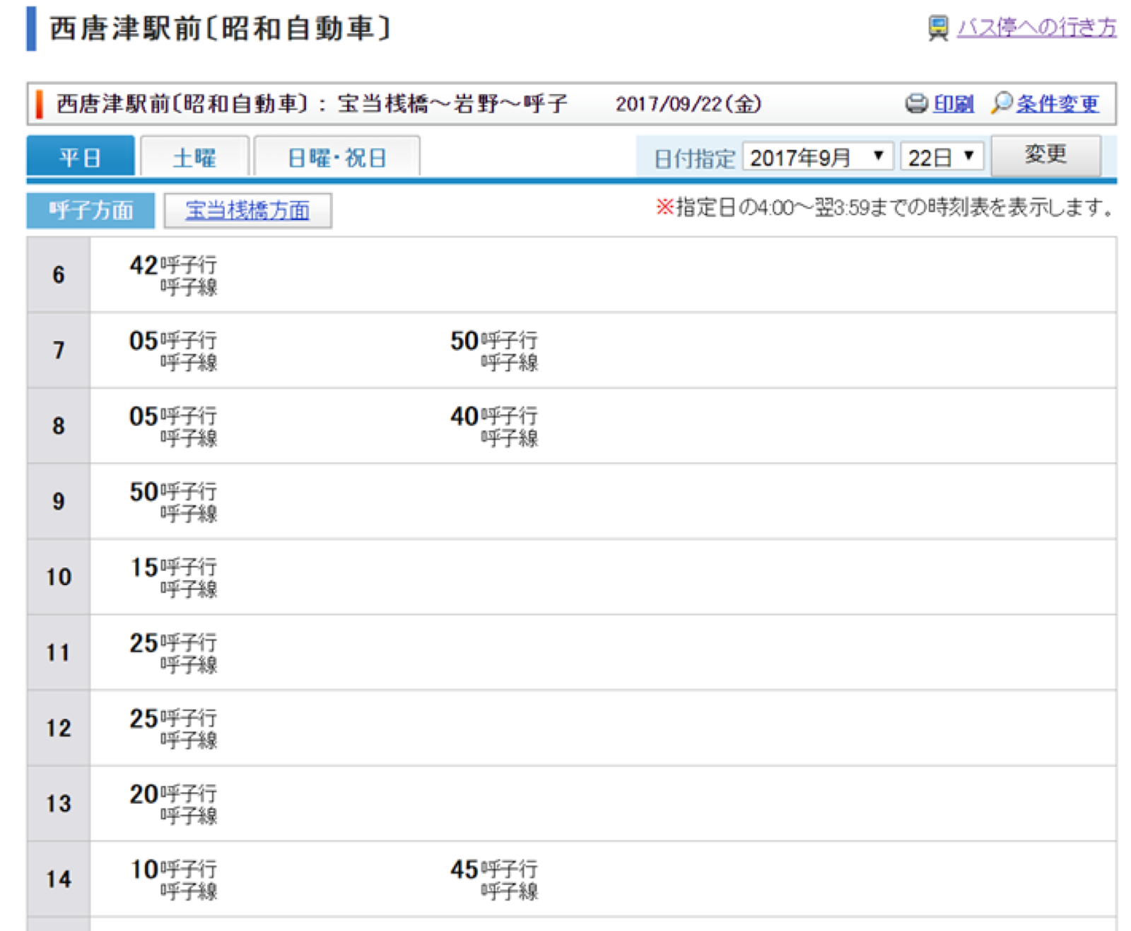Click the 9:50 呼子行 departure
The height and width of the screenshot is (931, 1131).
[173, 502]
